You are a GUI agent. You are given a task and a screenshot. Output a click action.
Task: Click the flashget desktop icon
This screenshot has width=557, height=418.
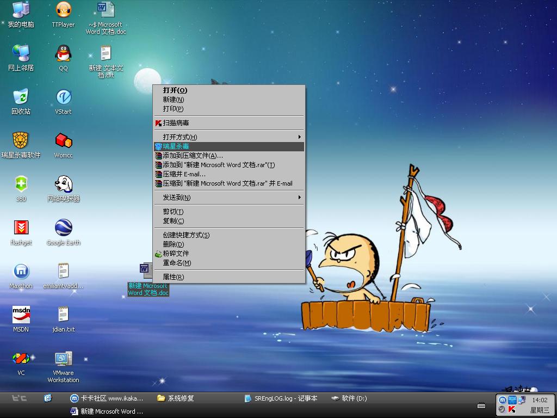[x=21, y=228]
